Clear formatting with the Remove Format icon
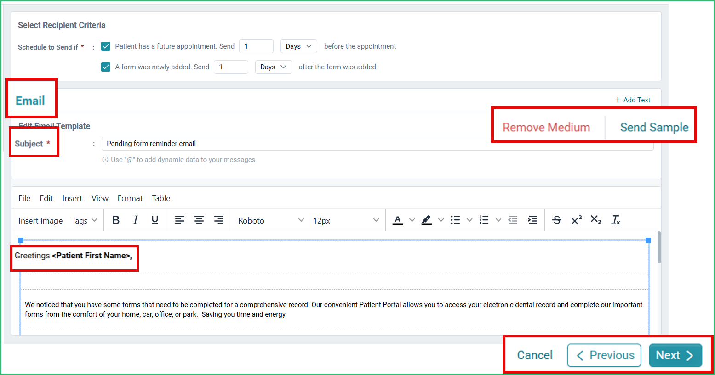 [x=615, y=220]
